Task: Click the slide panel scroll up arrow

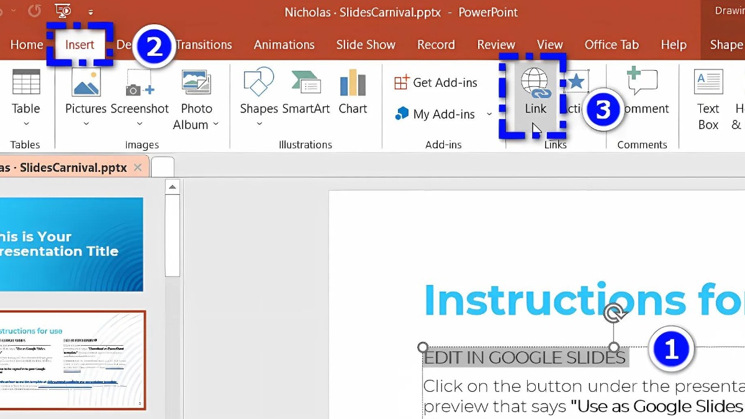Action: tap(173, 187)
